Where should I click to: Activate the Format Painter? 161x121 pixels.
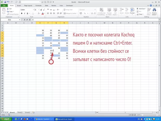tap(13, 14)
